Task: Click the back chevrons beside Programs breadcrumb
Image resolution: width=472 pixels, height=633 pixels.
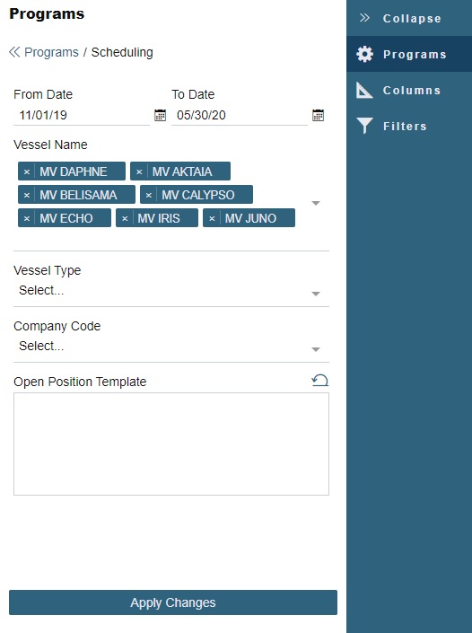Action: pos(14,52)
